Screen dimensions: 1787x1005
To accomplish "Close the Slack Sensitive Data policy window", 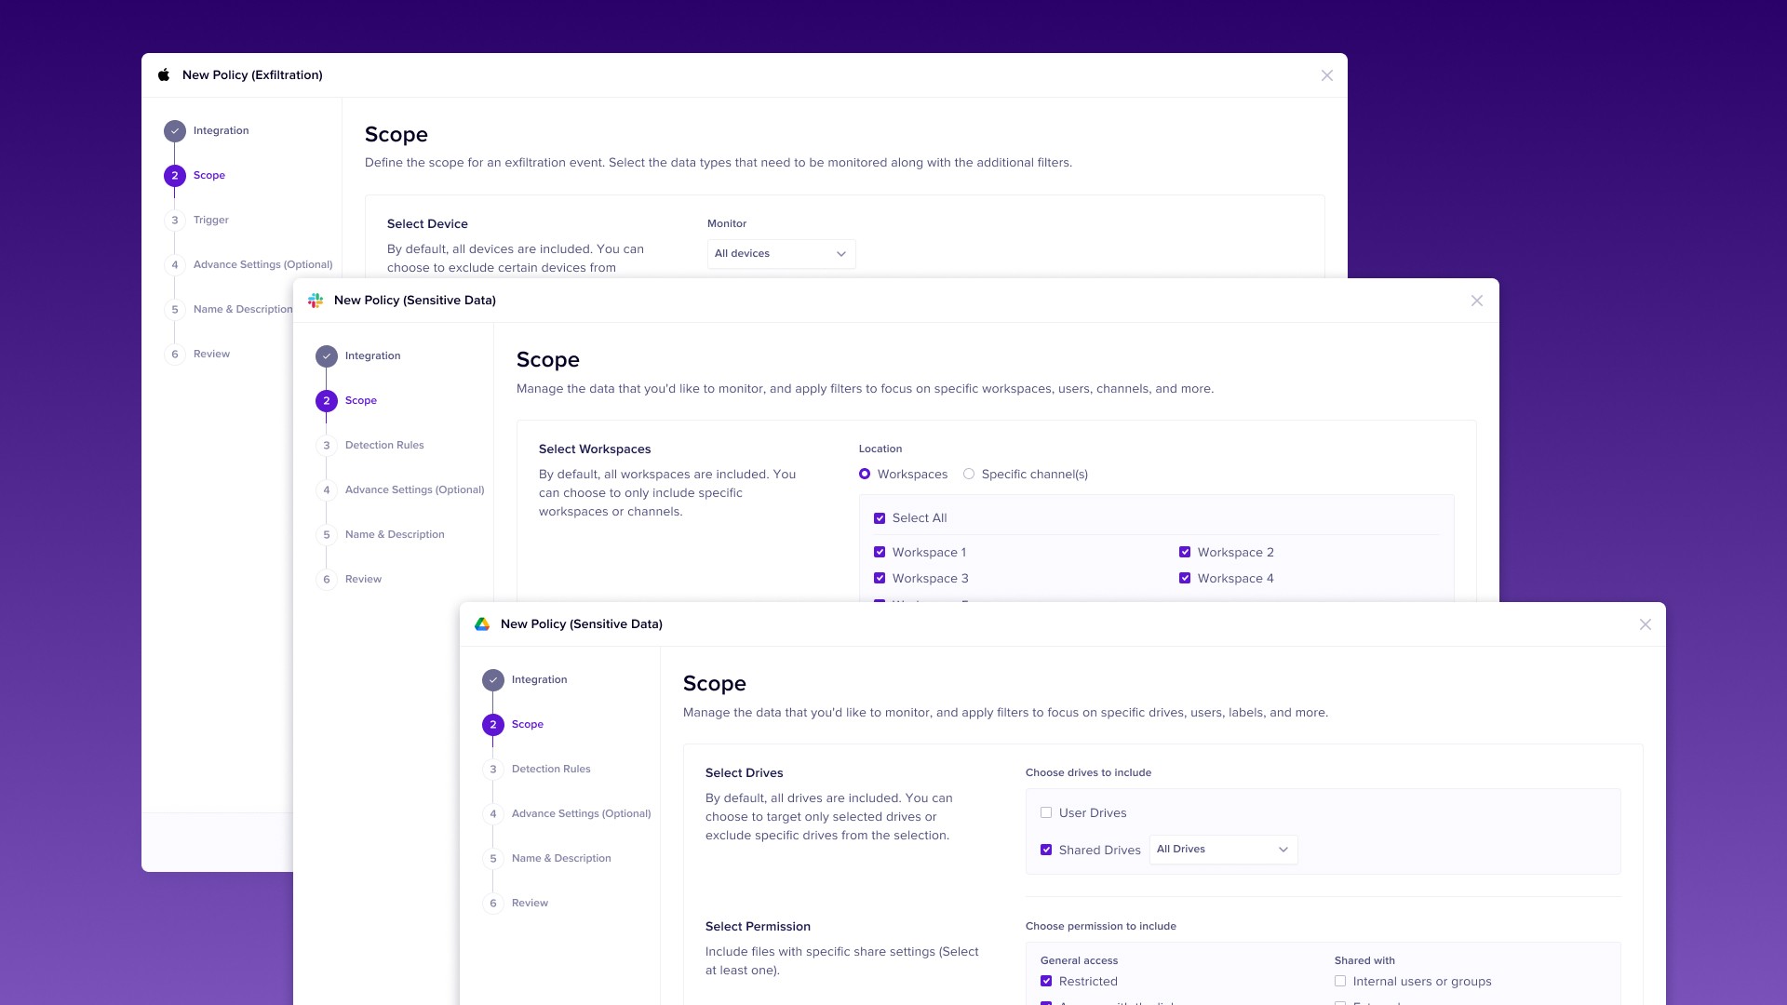I will tap(1477, 301).
